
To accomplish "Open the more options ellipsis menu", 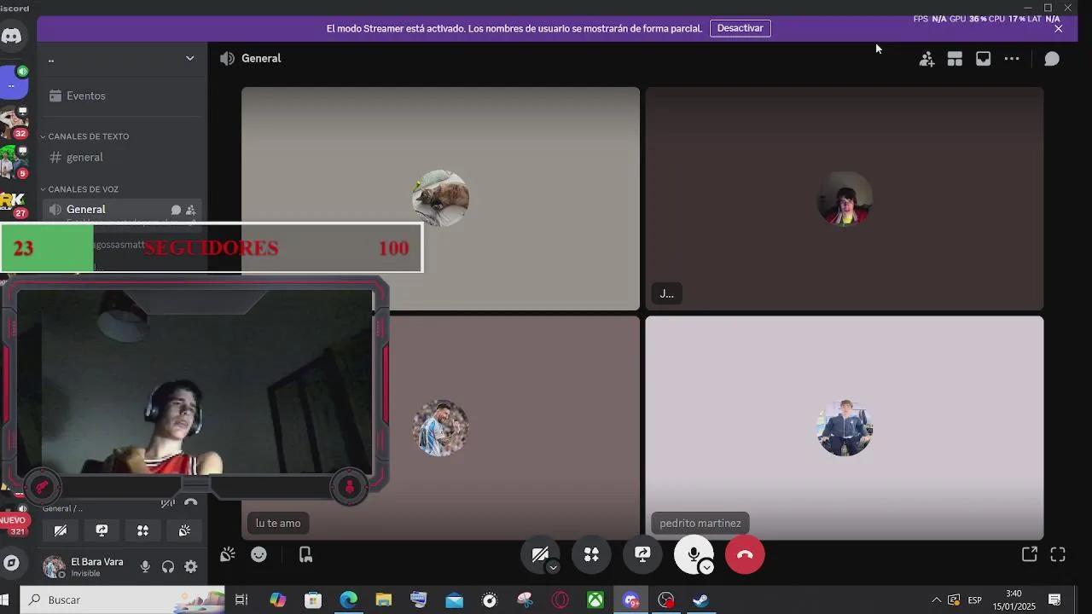I will [1012, 58].
